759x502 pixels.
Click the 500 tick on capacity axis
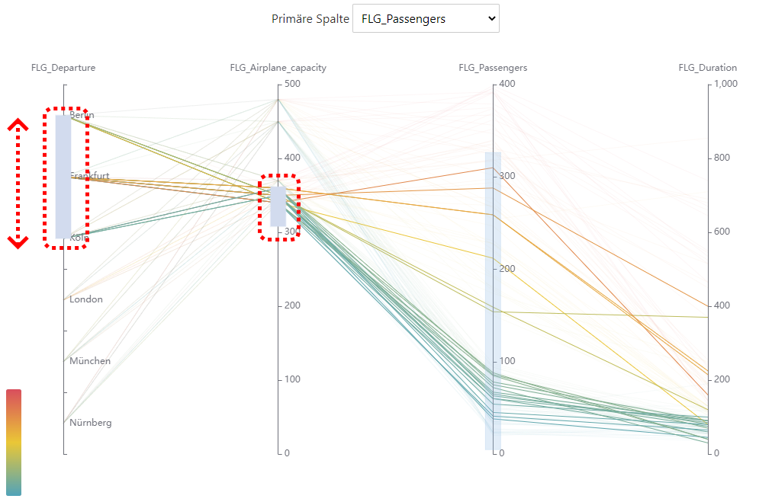click(293, 84)
